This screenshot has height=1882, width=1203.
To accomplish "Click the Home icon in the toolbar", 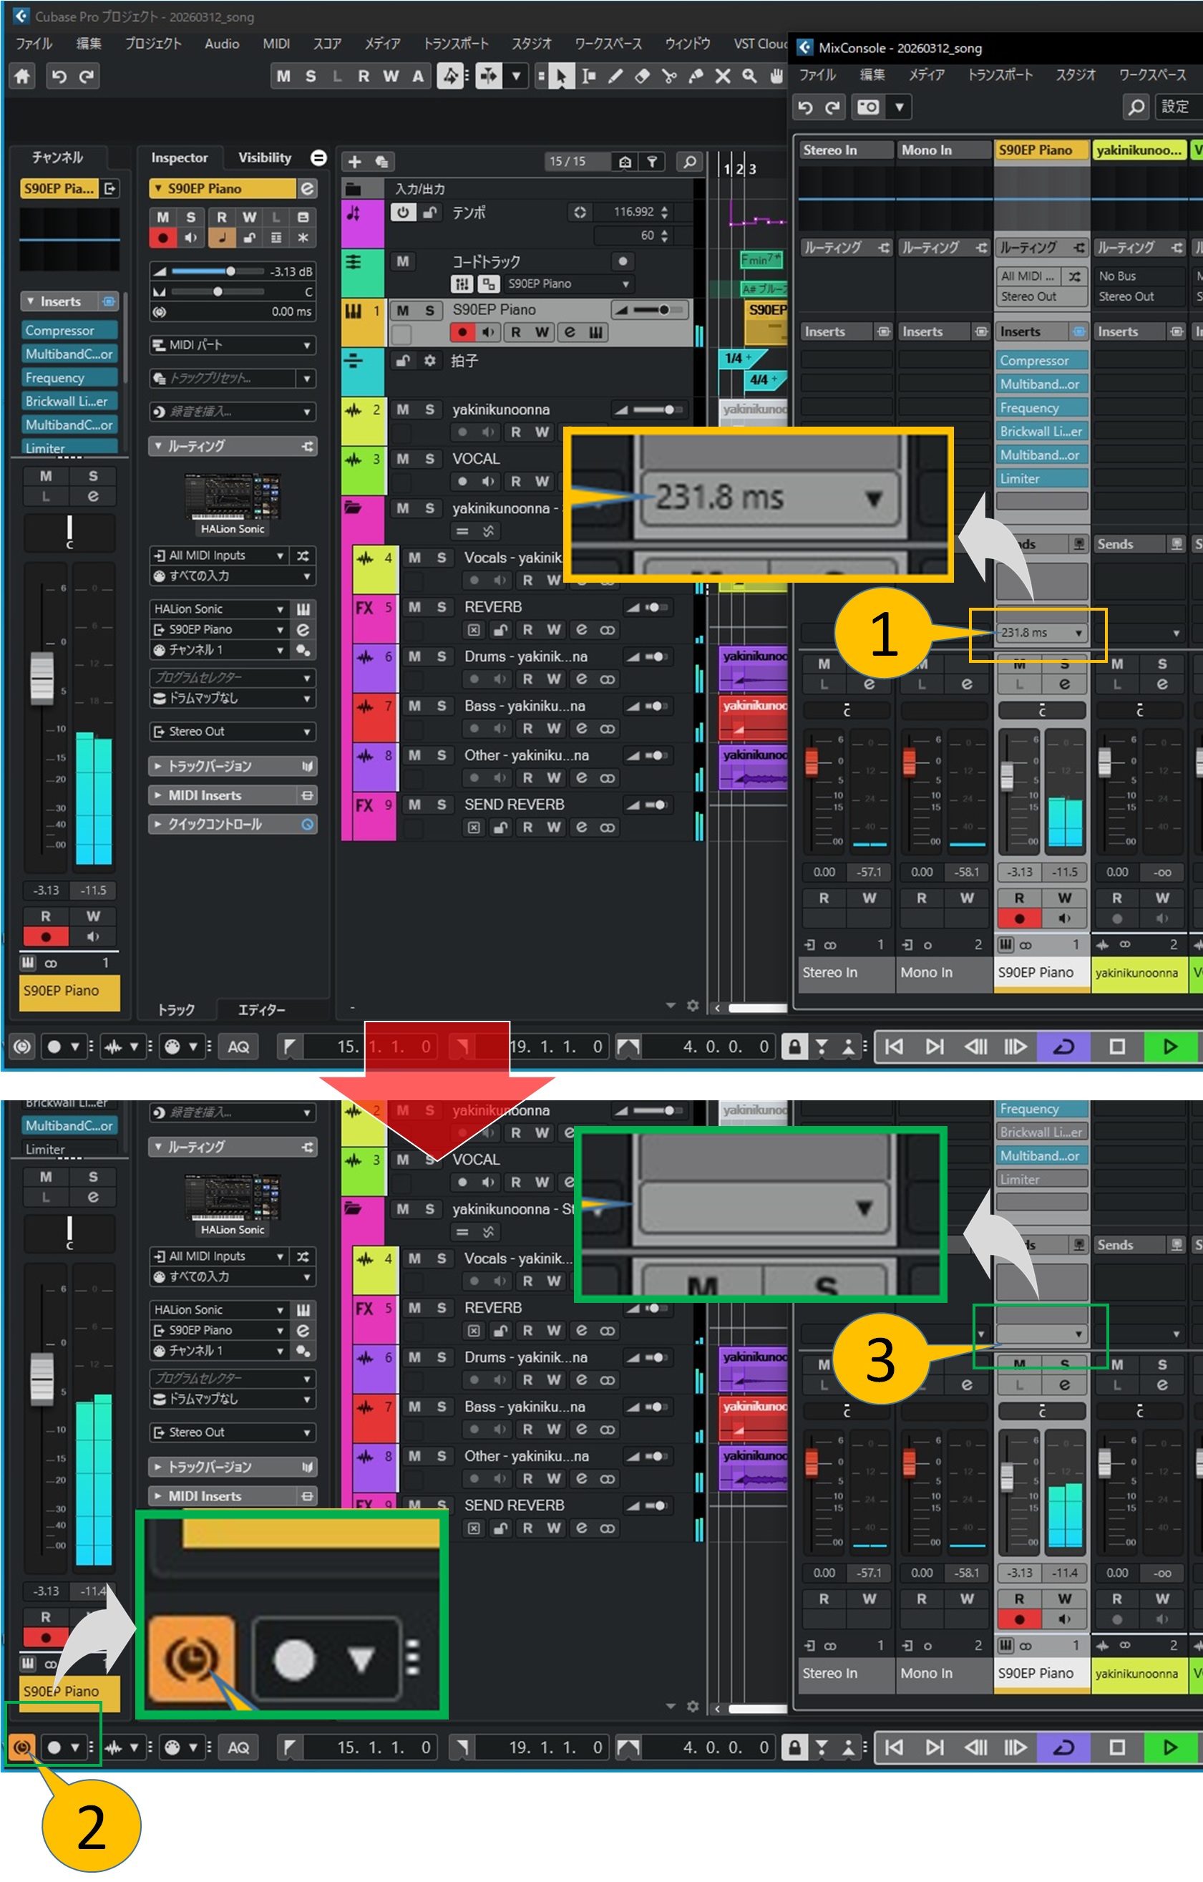I will [23, 76].
